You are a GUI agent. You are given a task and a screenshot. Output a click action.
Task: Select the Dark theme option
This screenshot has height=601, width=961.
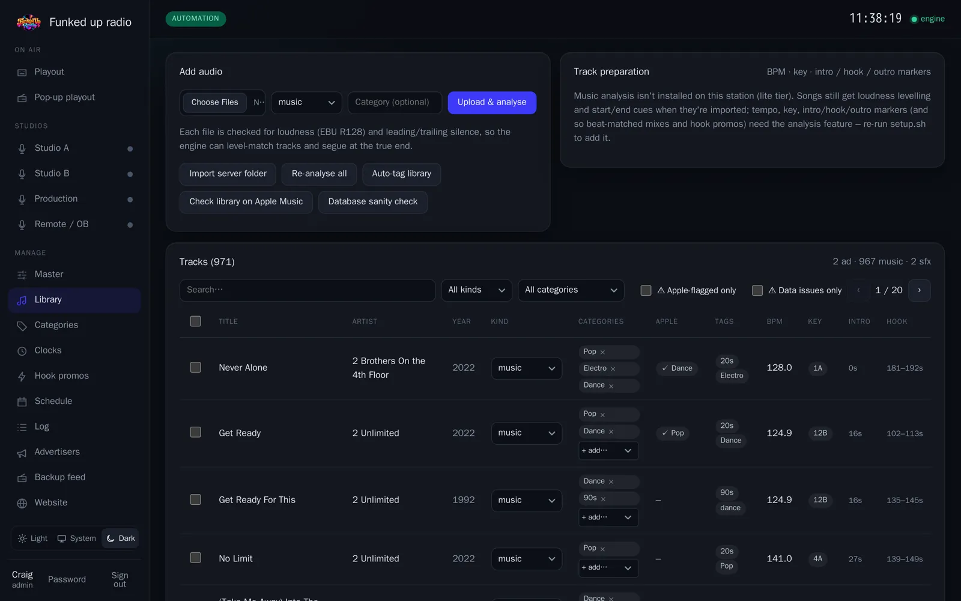(x=120, y=538)
